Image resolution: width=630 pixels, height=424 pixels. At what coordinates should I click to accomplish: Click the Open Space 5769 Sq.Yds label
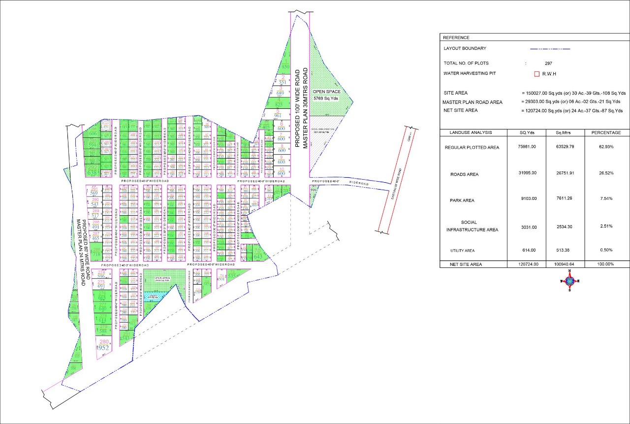(327, 95)
